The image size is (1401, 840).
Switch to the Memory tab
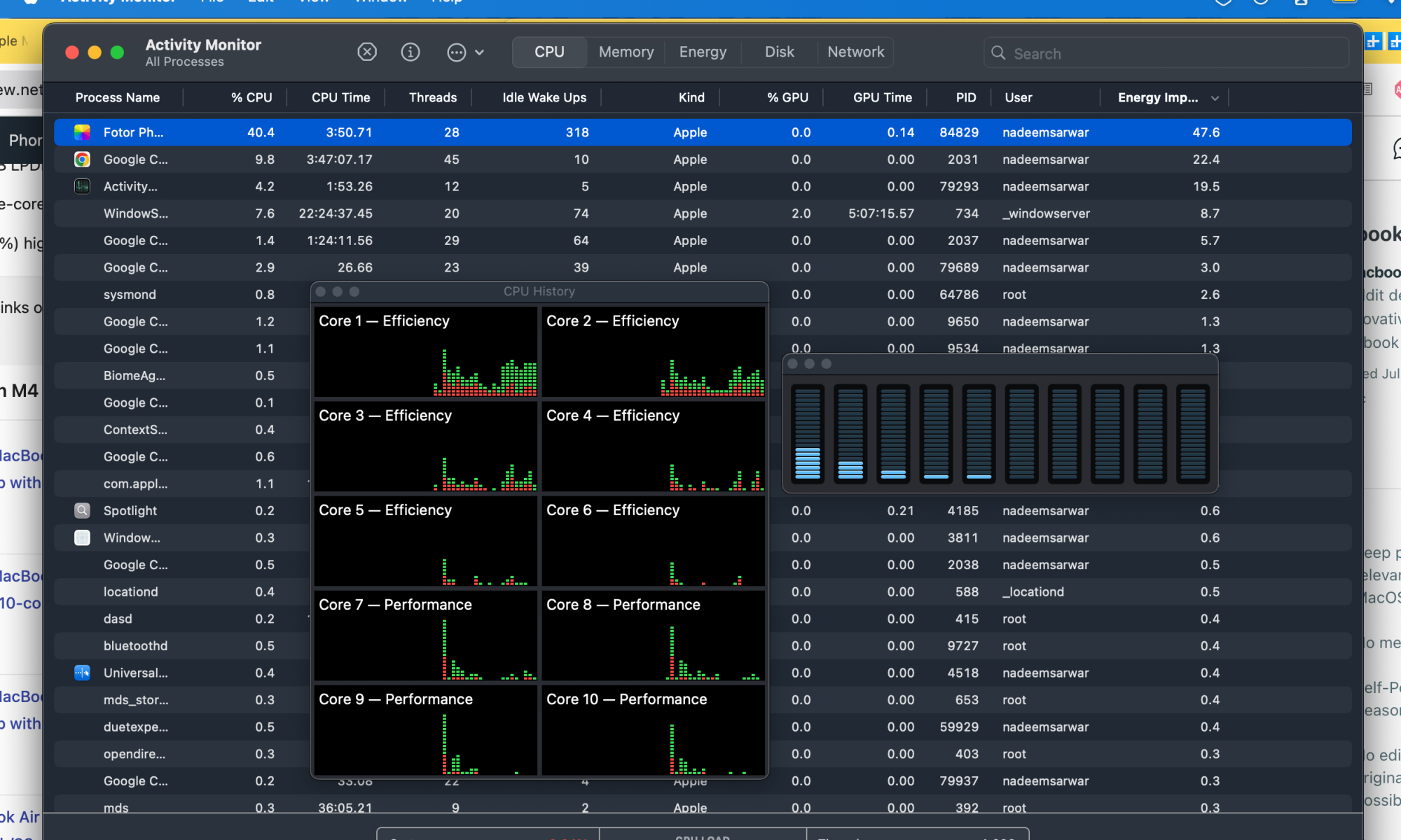tap(626, 52)
